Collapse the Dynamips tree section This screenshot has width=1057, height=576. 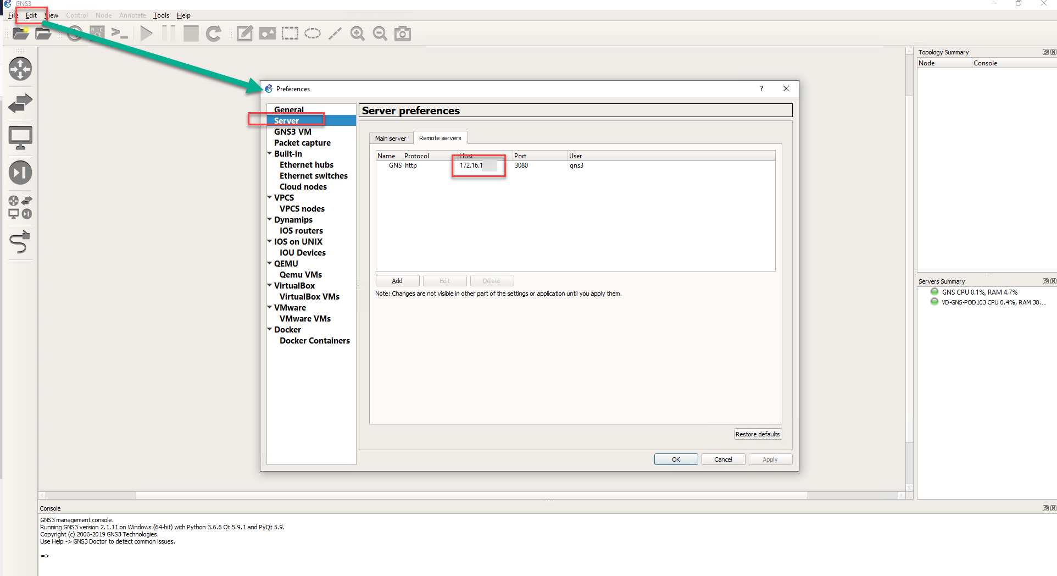coord(270,219)
